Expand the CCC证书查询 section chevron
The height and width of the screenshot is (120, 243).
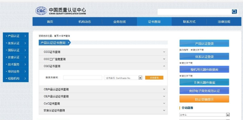coord(164,52)
